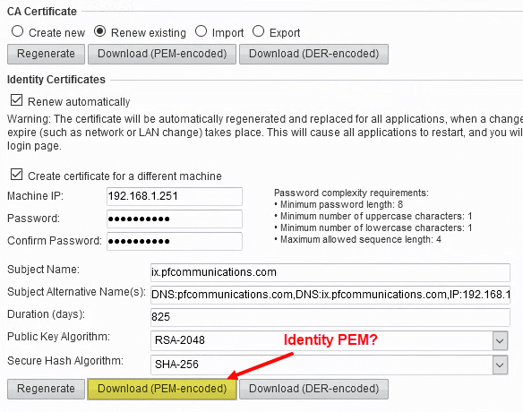Click the Identity Certificates section heading
The image size is (523, 412).
(56, 80)
